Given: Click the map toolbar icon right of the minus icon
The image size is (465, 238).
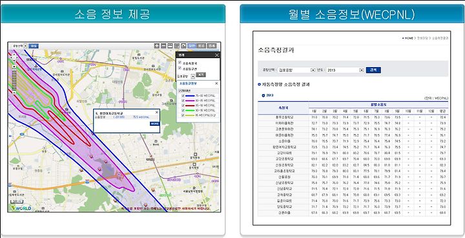Looking at the screenshot, I should pos(170,46).
